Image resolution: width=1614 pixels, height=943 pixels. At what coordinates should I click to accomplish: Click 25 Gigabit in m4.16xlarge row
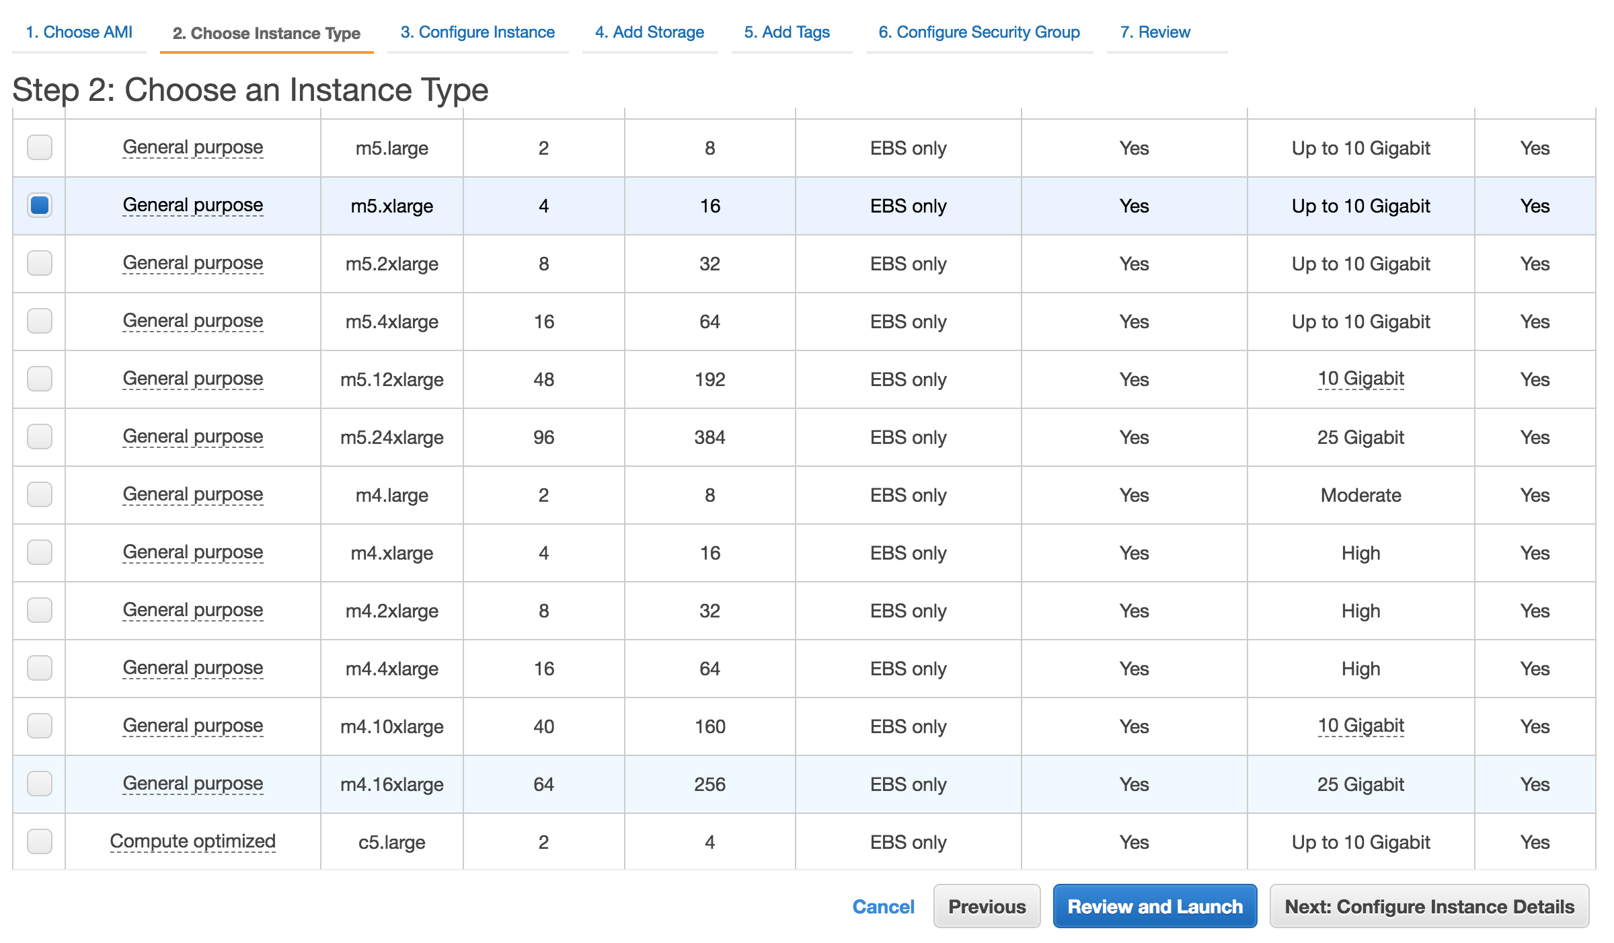[1361, 784]
